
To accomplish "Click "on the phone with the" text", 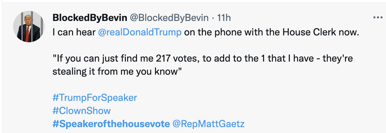I will pyautogui.click(x=226, y=33).
